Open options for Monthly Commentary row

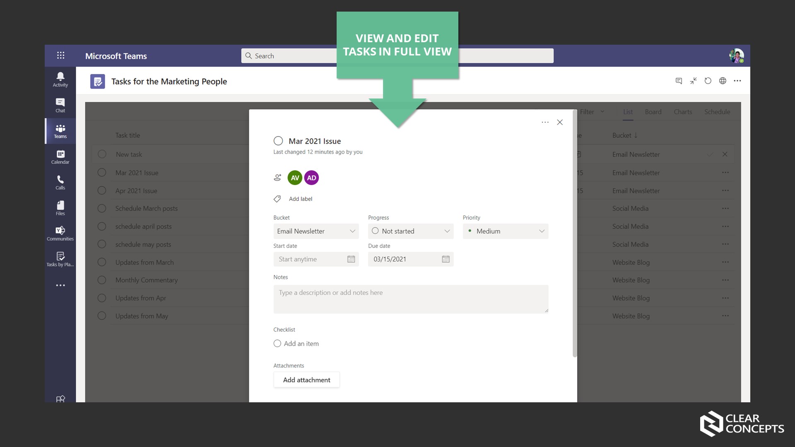tap(725, 280)
